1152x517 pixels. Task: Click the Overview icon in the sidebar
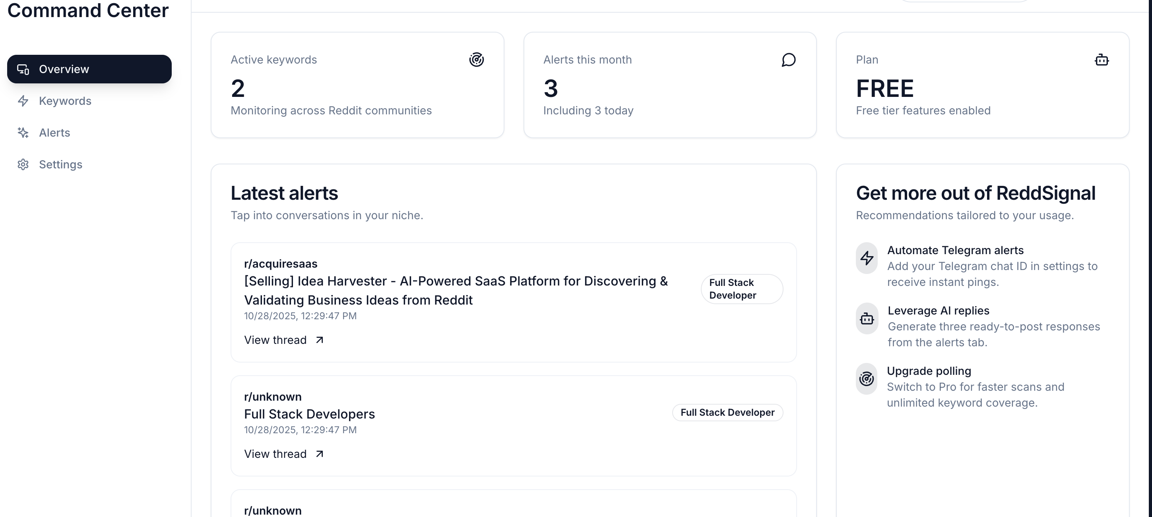(23, 69)
